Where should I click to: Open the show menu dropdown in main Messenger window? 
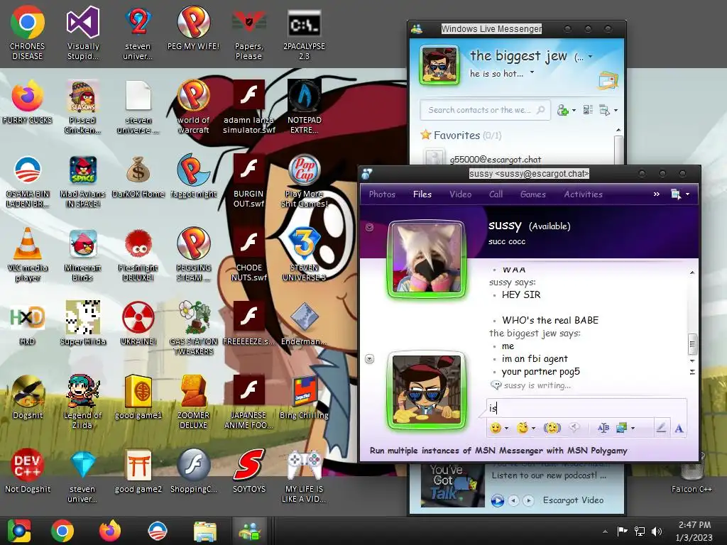(x=608, y=110)
